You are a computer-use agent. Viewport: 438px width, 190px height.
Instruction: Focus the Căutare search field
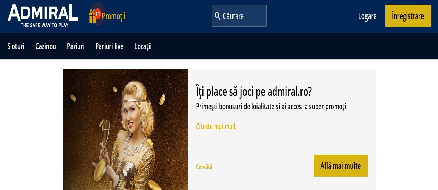point(239,16)
